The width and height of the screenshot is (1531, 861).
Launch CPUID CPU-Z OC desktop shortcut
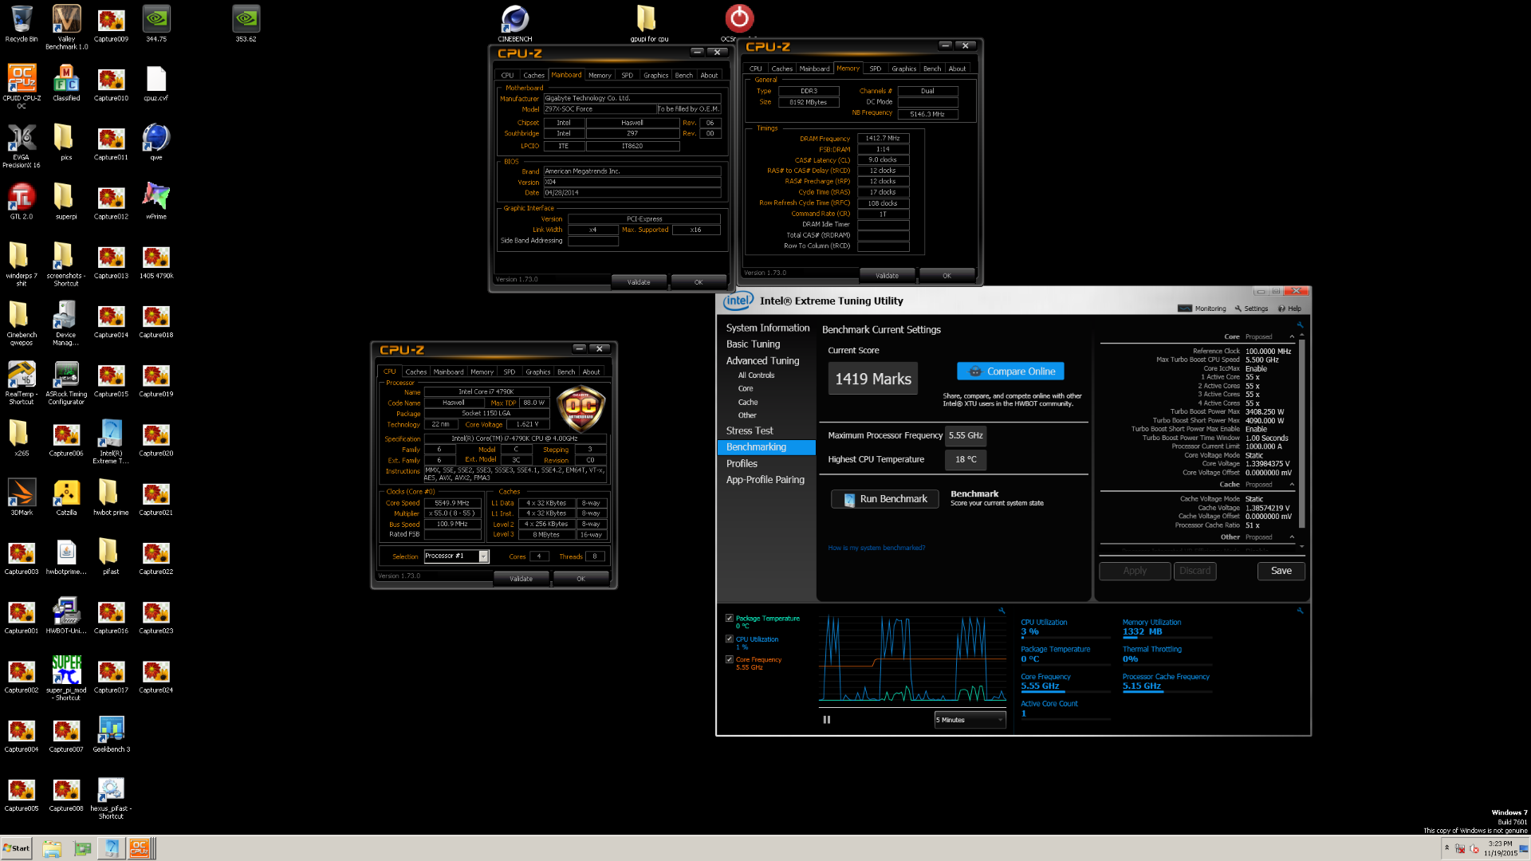(x=22, y=86)
